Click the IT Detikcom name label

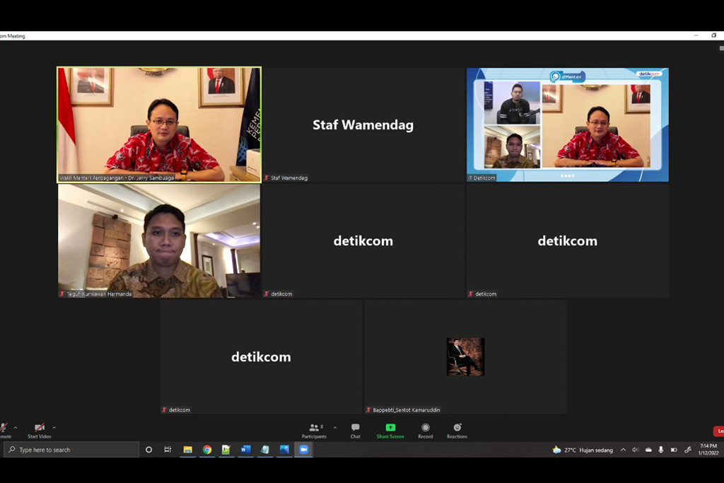(x=481, y=178)
